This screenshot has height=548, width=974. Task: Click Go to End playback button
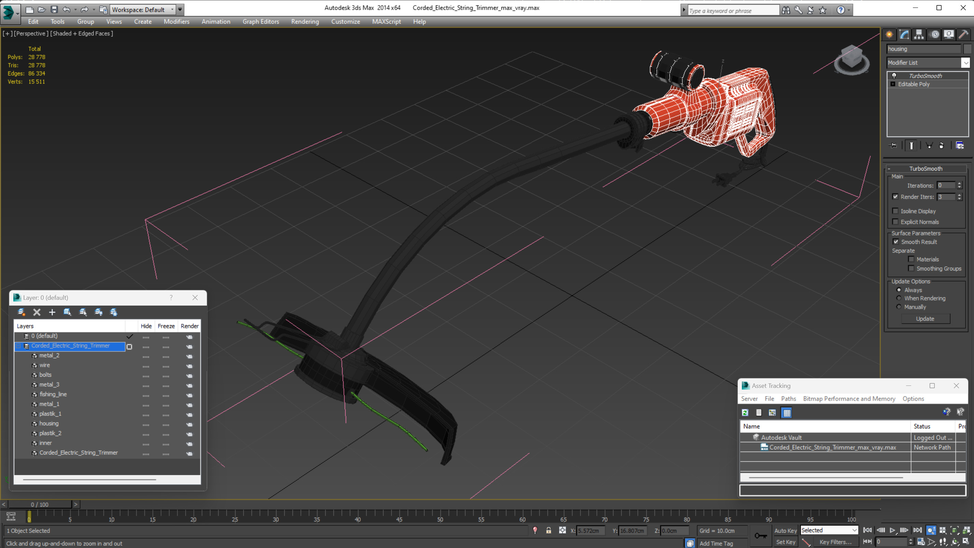tap(917, 530)
